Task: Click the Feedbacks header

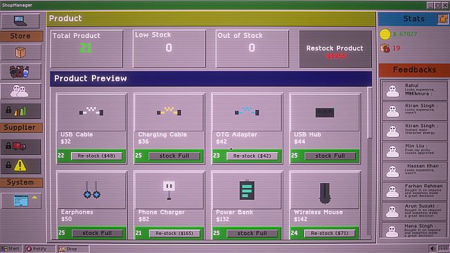Action: click(414, 70)
